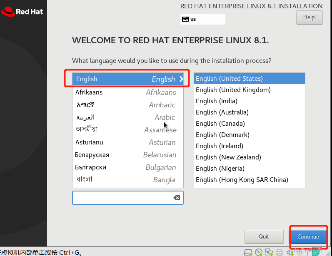Click the Quit button
Screen dimensions: 332x256
tap(264, 236)
